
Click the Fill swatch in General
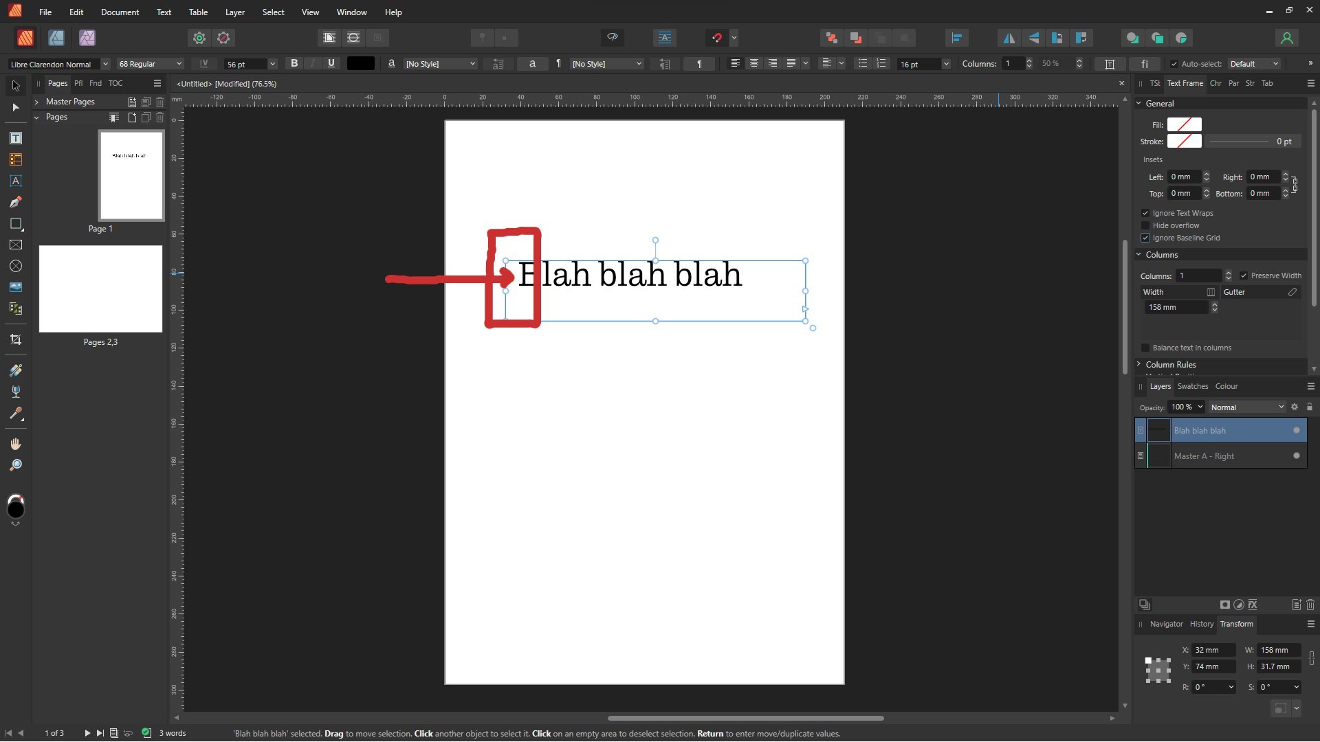[1184, 124]
